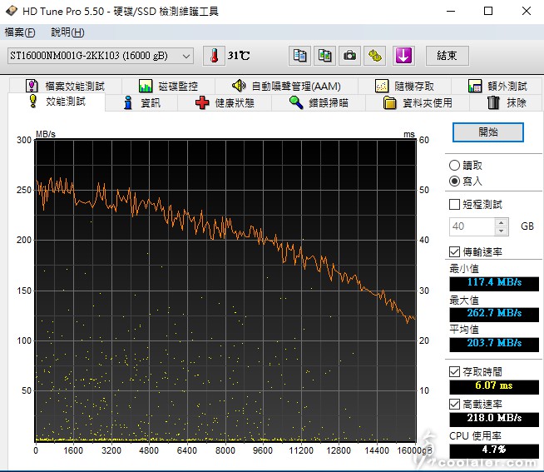Viewport: 544px width, 472px height.
Task: Save screenshot with camera icon
Action: point(349,56)
